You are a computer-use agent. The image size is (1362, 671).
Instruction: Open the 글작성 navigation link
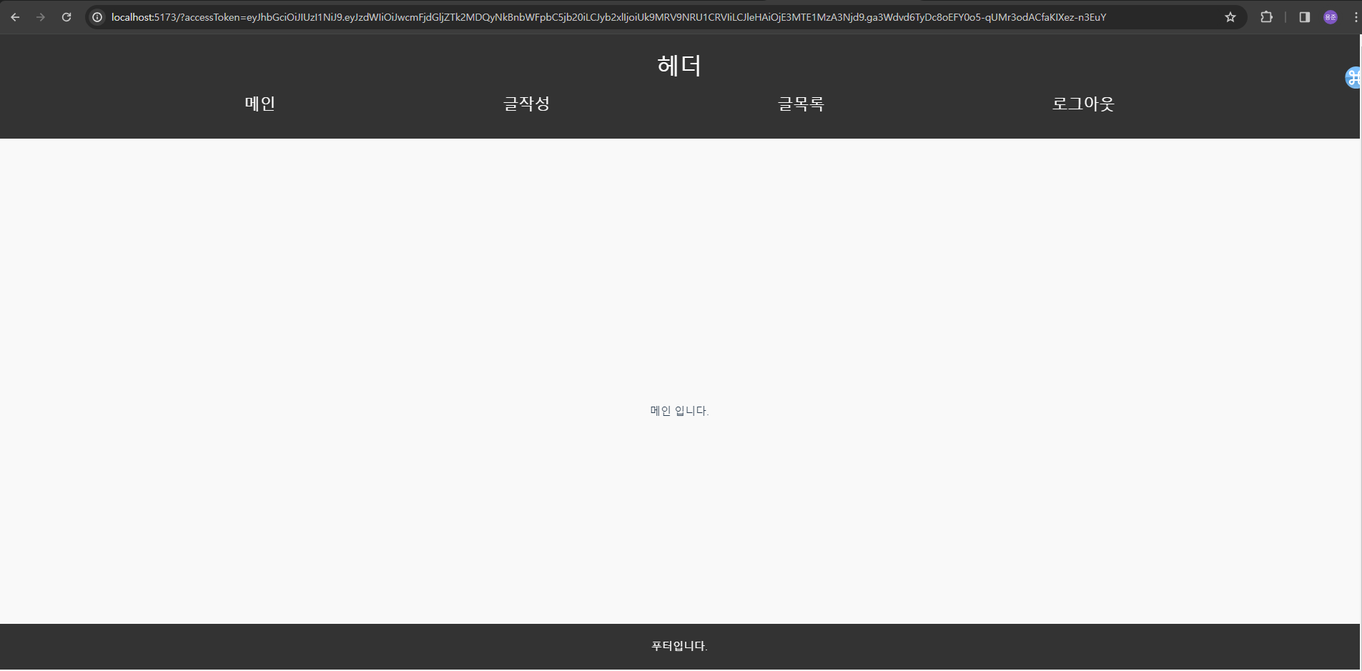pos(527,104)
